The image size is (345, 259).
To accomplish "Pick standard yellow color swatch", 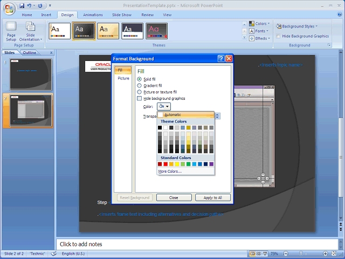I will [177, 164].
